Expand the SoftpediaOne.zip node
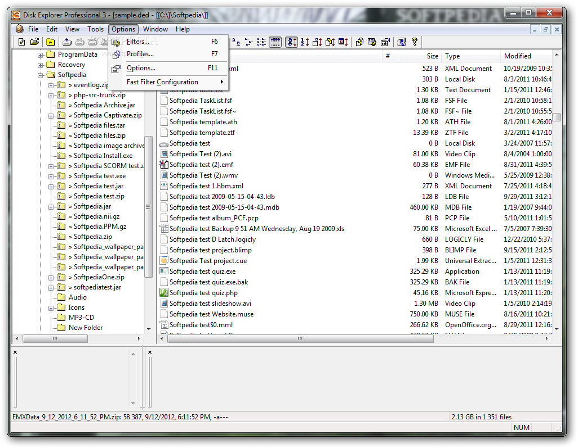578x448 pixels. tap(51, 278)
